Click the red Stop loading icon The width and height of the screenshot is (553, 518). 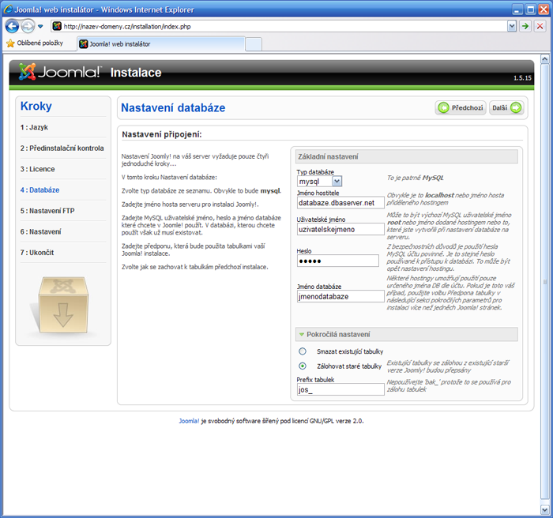[x=540, y=26]
